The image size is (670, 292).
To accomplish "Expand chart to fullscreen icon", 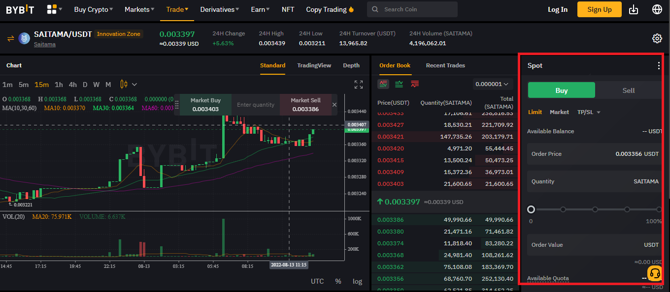I will [359, 85].
